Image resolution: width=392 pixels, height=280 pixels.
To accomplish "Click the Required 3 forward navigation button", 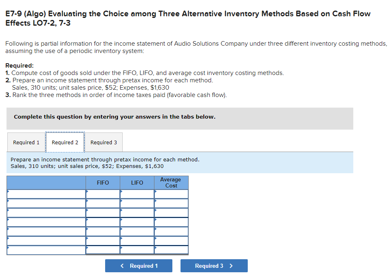I will pos(214,265).
